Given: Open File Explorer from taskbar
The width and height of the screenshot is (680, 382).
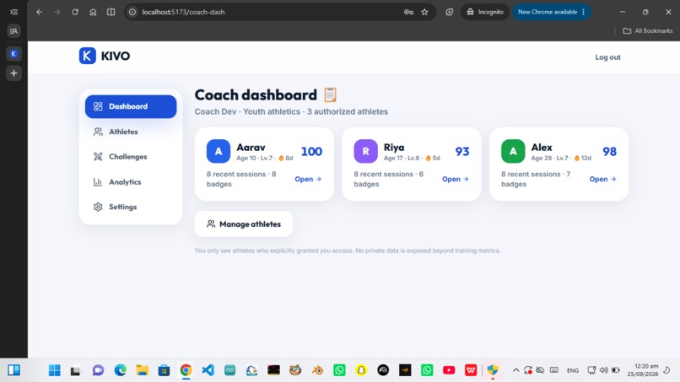Looking at the screenshot, I should click(x=142, y=370).
